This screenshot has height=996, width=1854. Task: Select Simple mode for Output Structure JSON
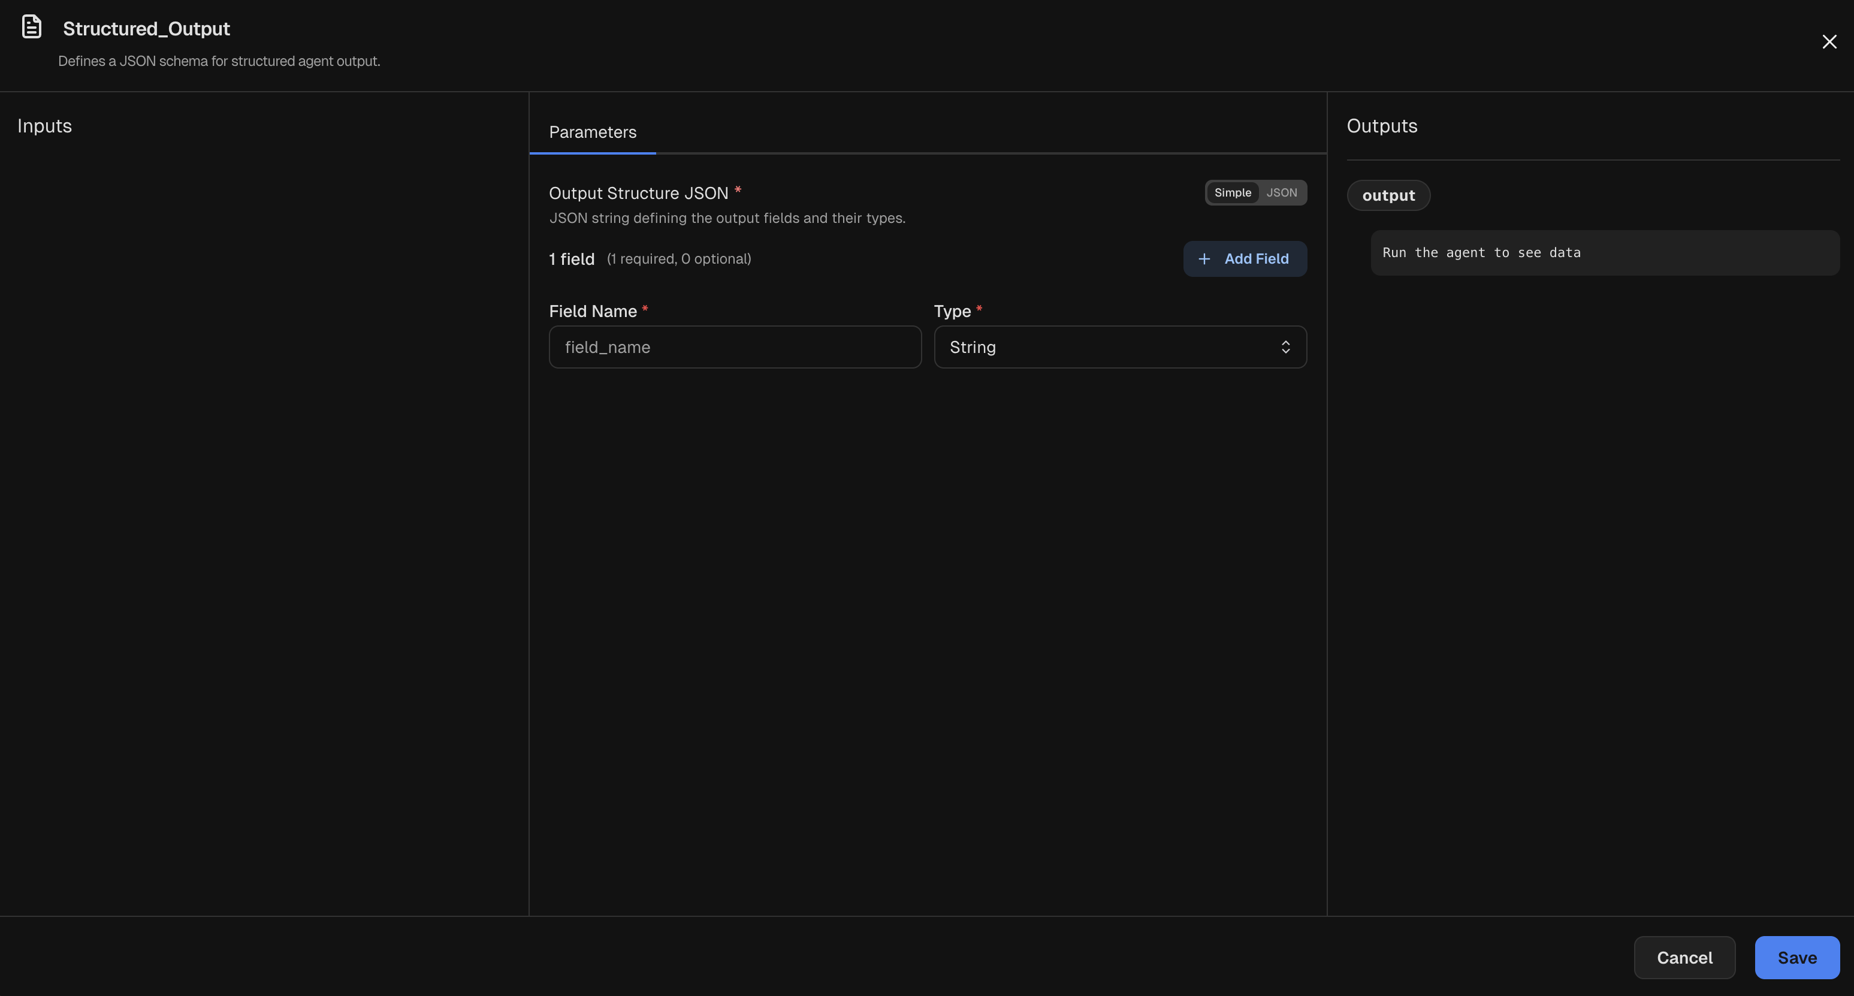[1233, 192]
